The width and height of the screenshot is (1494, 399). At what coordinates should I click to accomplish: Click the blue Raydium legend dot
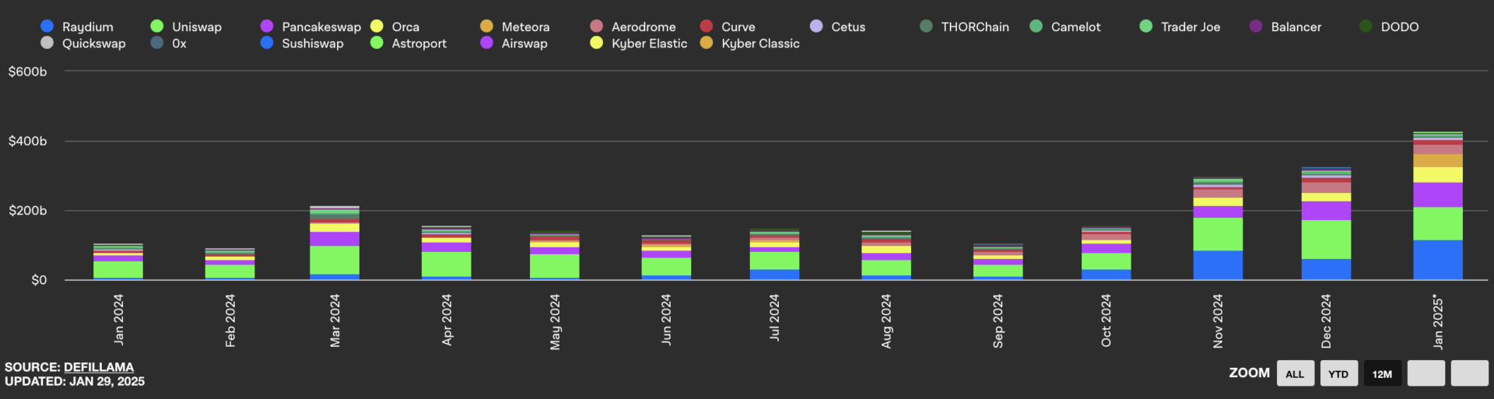tap(47, 26)
